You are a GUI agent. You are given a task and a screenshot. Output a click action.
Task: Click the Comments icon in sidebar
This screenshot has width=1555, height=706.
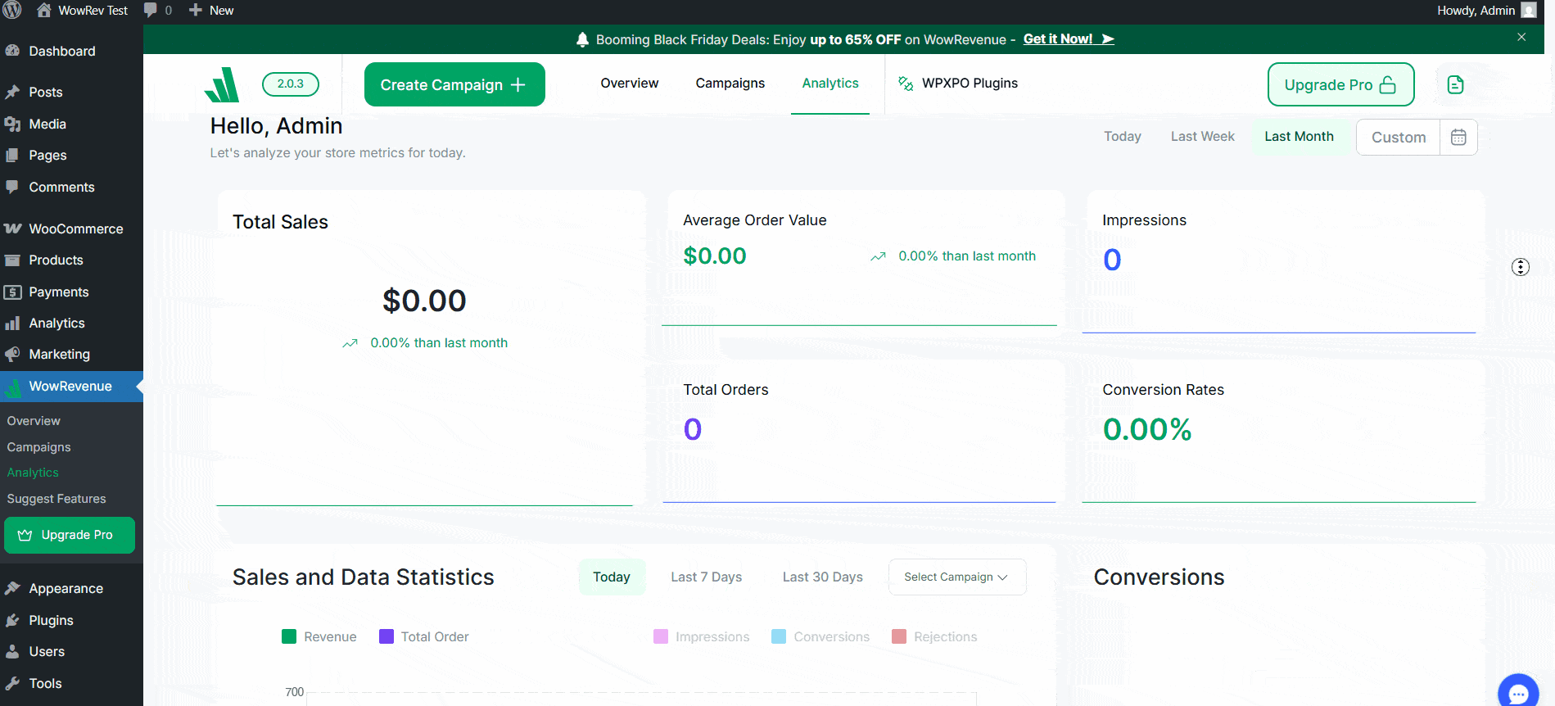12,187
